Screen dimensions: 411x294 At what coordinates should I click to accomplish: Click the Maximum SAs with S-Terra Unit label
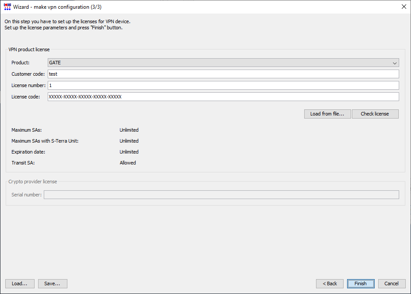click(x=45, y=141)
